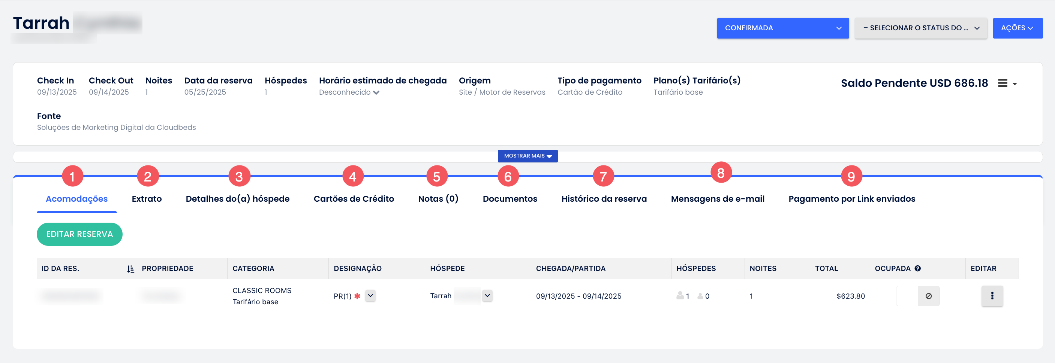1055x363 pixels.
Task: Click the Ocupada help question mark icon
Action: pyautogui.click(x=917, y=269)
